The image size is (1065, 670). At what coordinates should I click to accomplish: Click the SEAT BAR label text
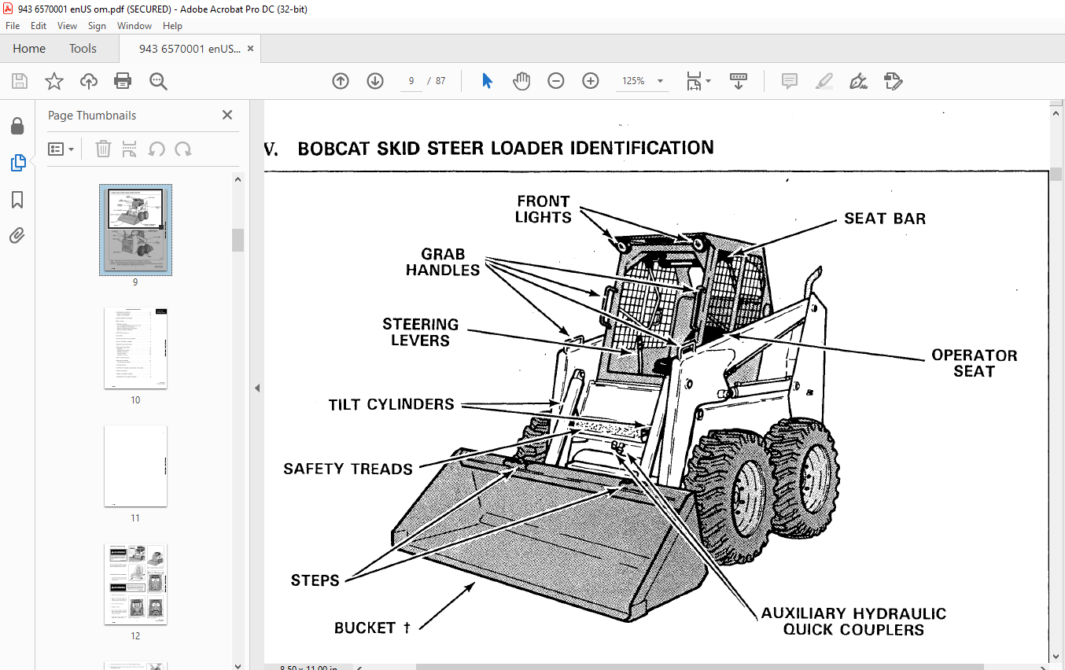(x=885, y=219)
